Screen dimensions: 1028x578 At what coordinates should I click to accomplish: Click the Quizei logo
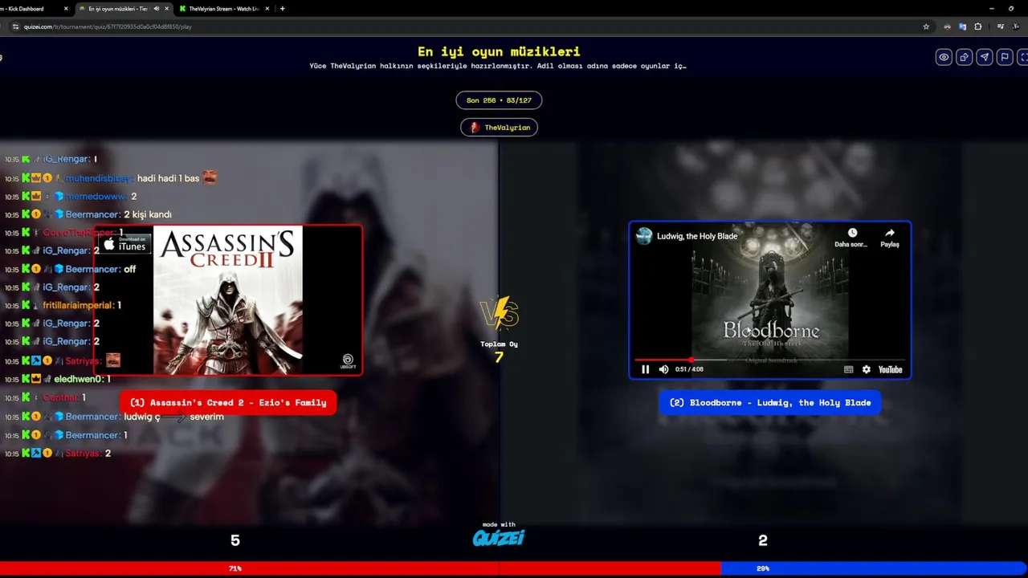(499, 537)
